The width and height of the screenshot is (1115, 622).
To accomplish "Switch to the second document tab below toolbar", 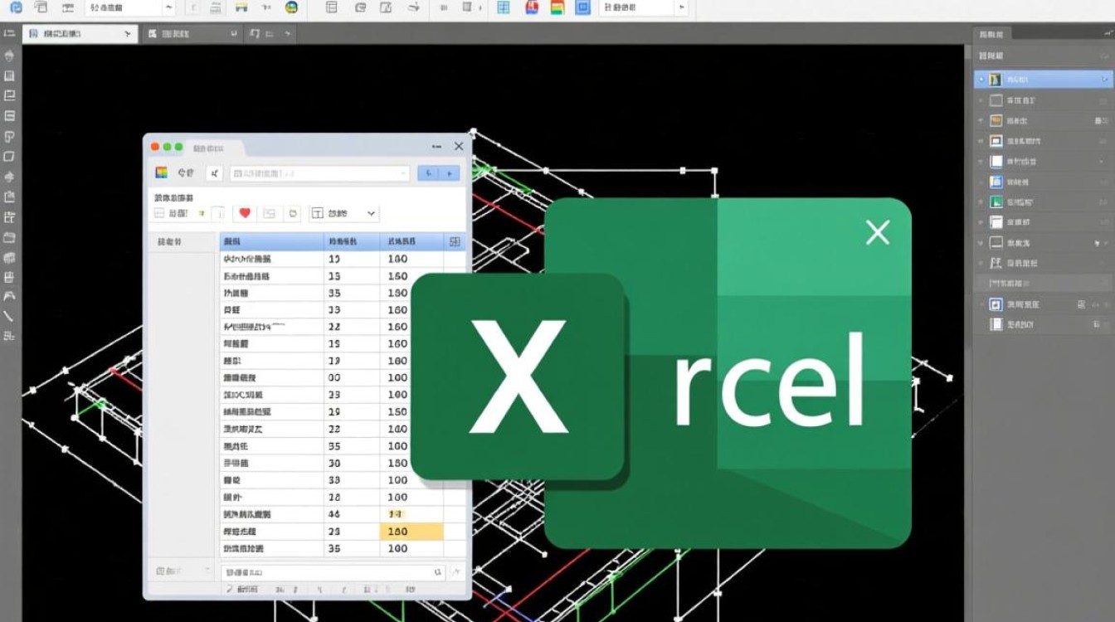I will [x=192, y=34].
